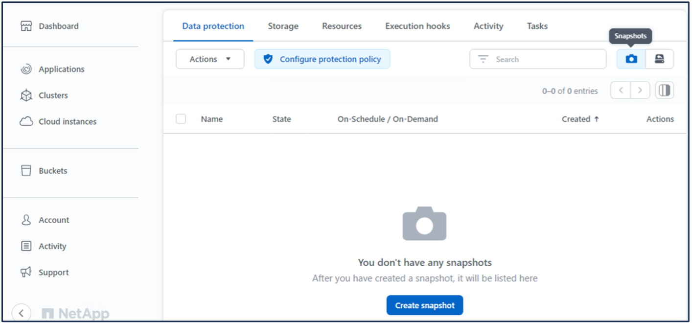This screenshot has height=323, width=692.
Task: Tick the select-all checkbox in table header
Action: point(181,119)
